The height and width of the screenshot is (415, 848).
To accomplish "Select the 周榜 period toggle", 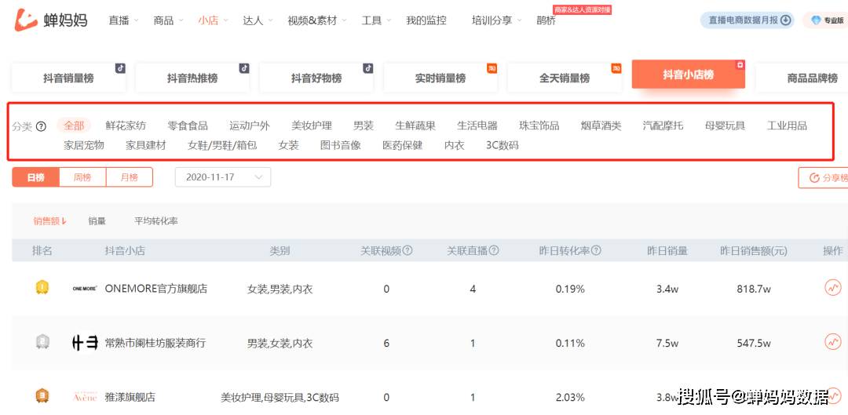I will click(x=82, y=177).
